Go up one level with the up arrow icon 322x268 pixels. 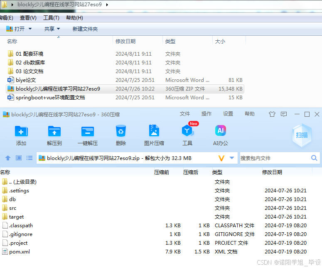click(8, 158)
